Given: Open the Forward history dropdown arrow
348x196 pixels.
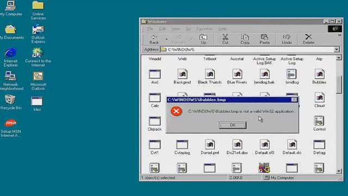Looking at the screenshot, I should [191, 39].
